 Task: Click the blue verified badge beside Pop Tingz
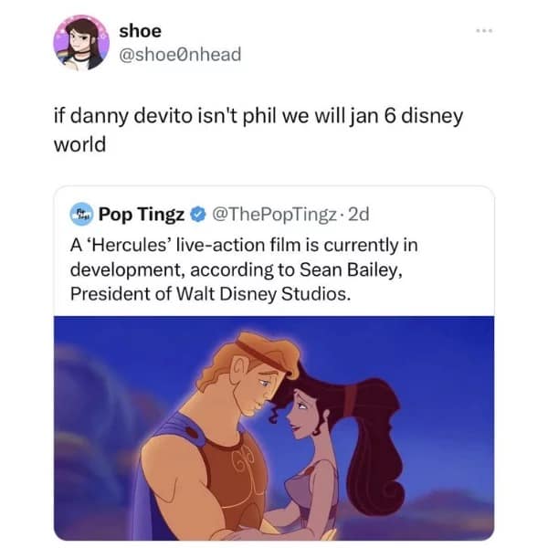198,215
